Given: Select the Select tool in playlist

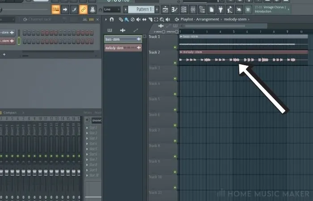Looking at the screenshot, I should 156,19.
